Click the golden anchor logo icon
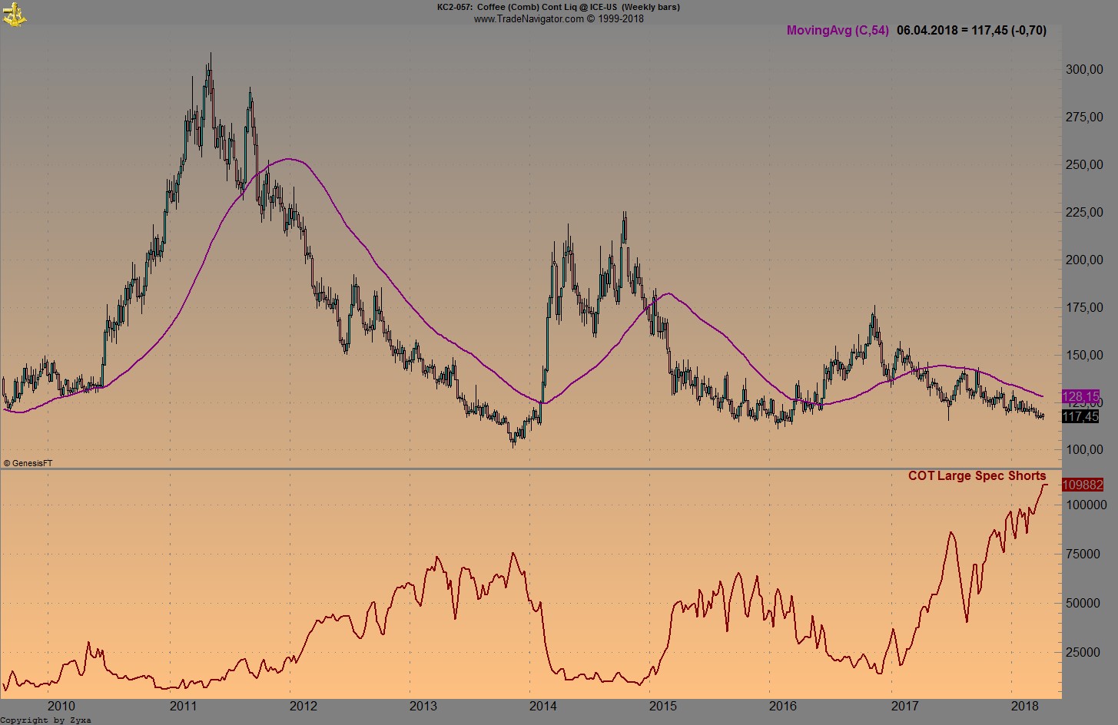 click(15, 14)
